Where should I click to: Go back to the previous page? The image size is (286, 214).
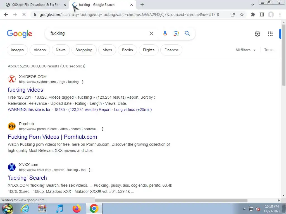click(x=6, y=14)
